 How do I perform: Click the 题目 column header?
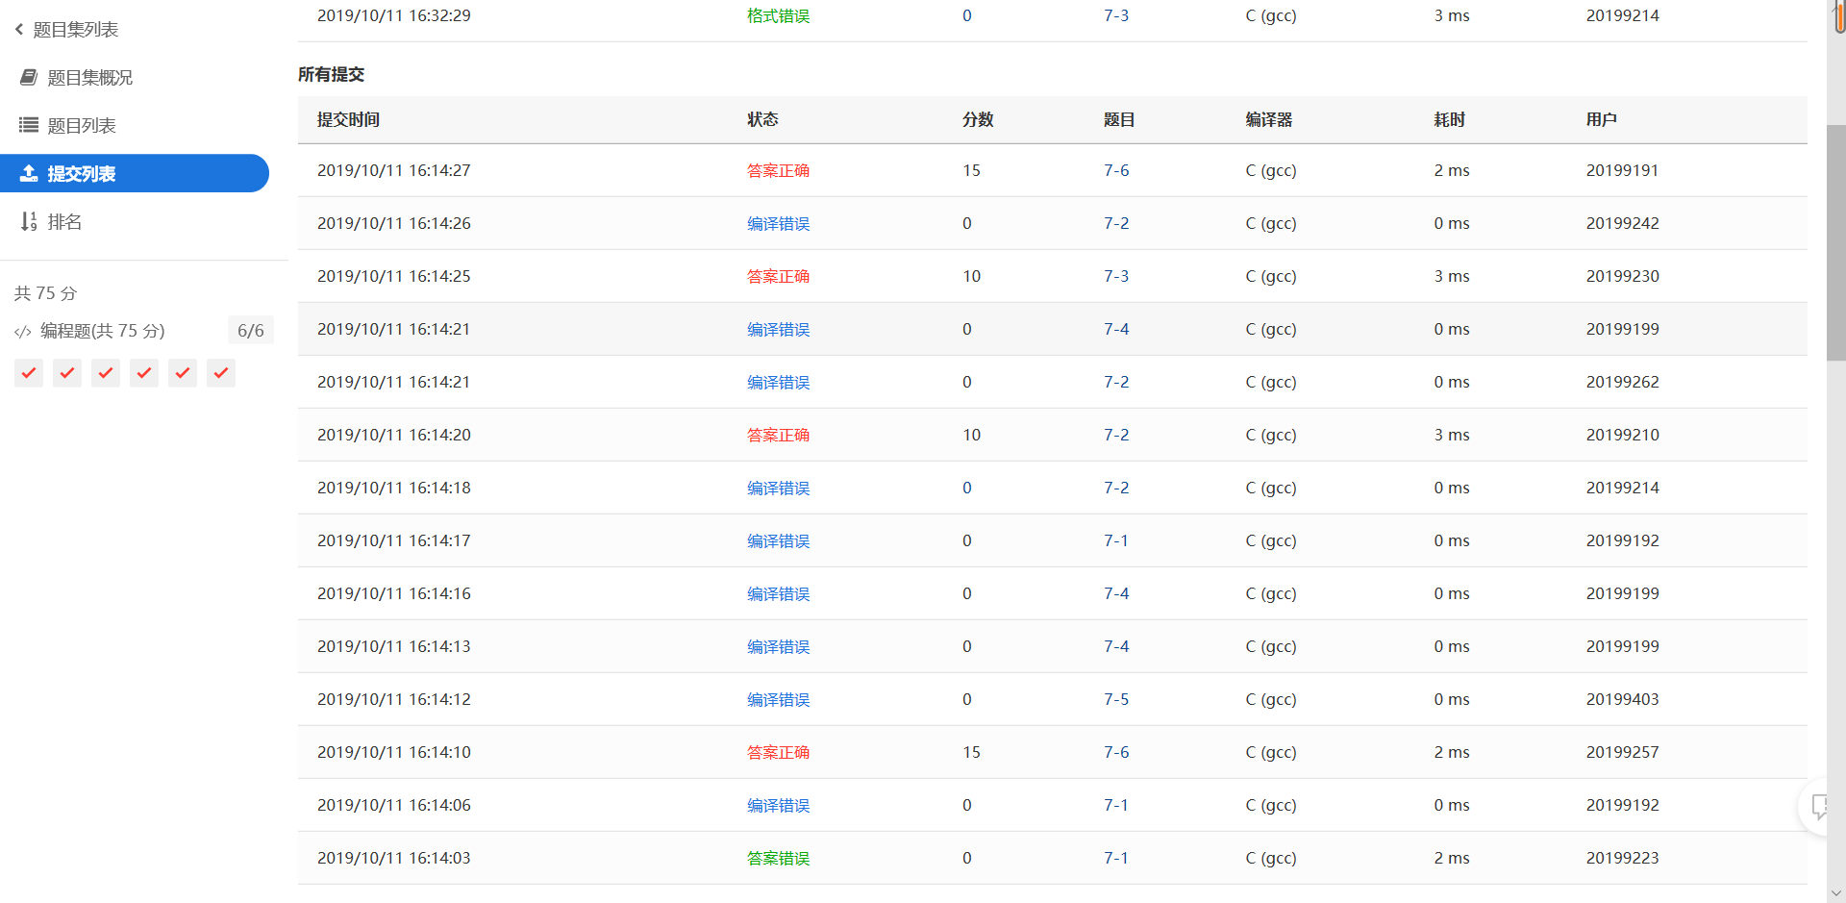[1119, 119]
